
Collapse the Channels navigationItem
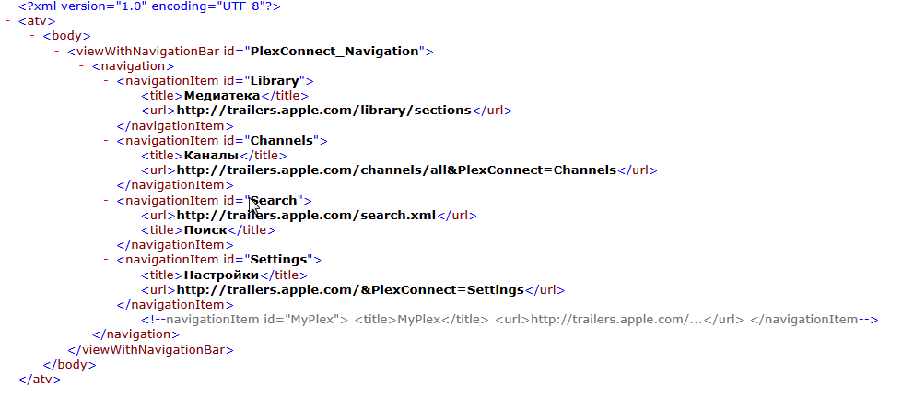click(107, 141)
